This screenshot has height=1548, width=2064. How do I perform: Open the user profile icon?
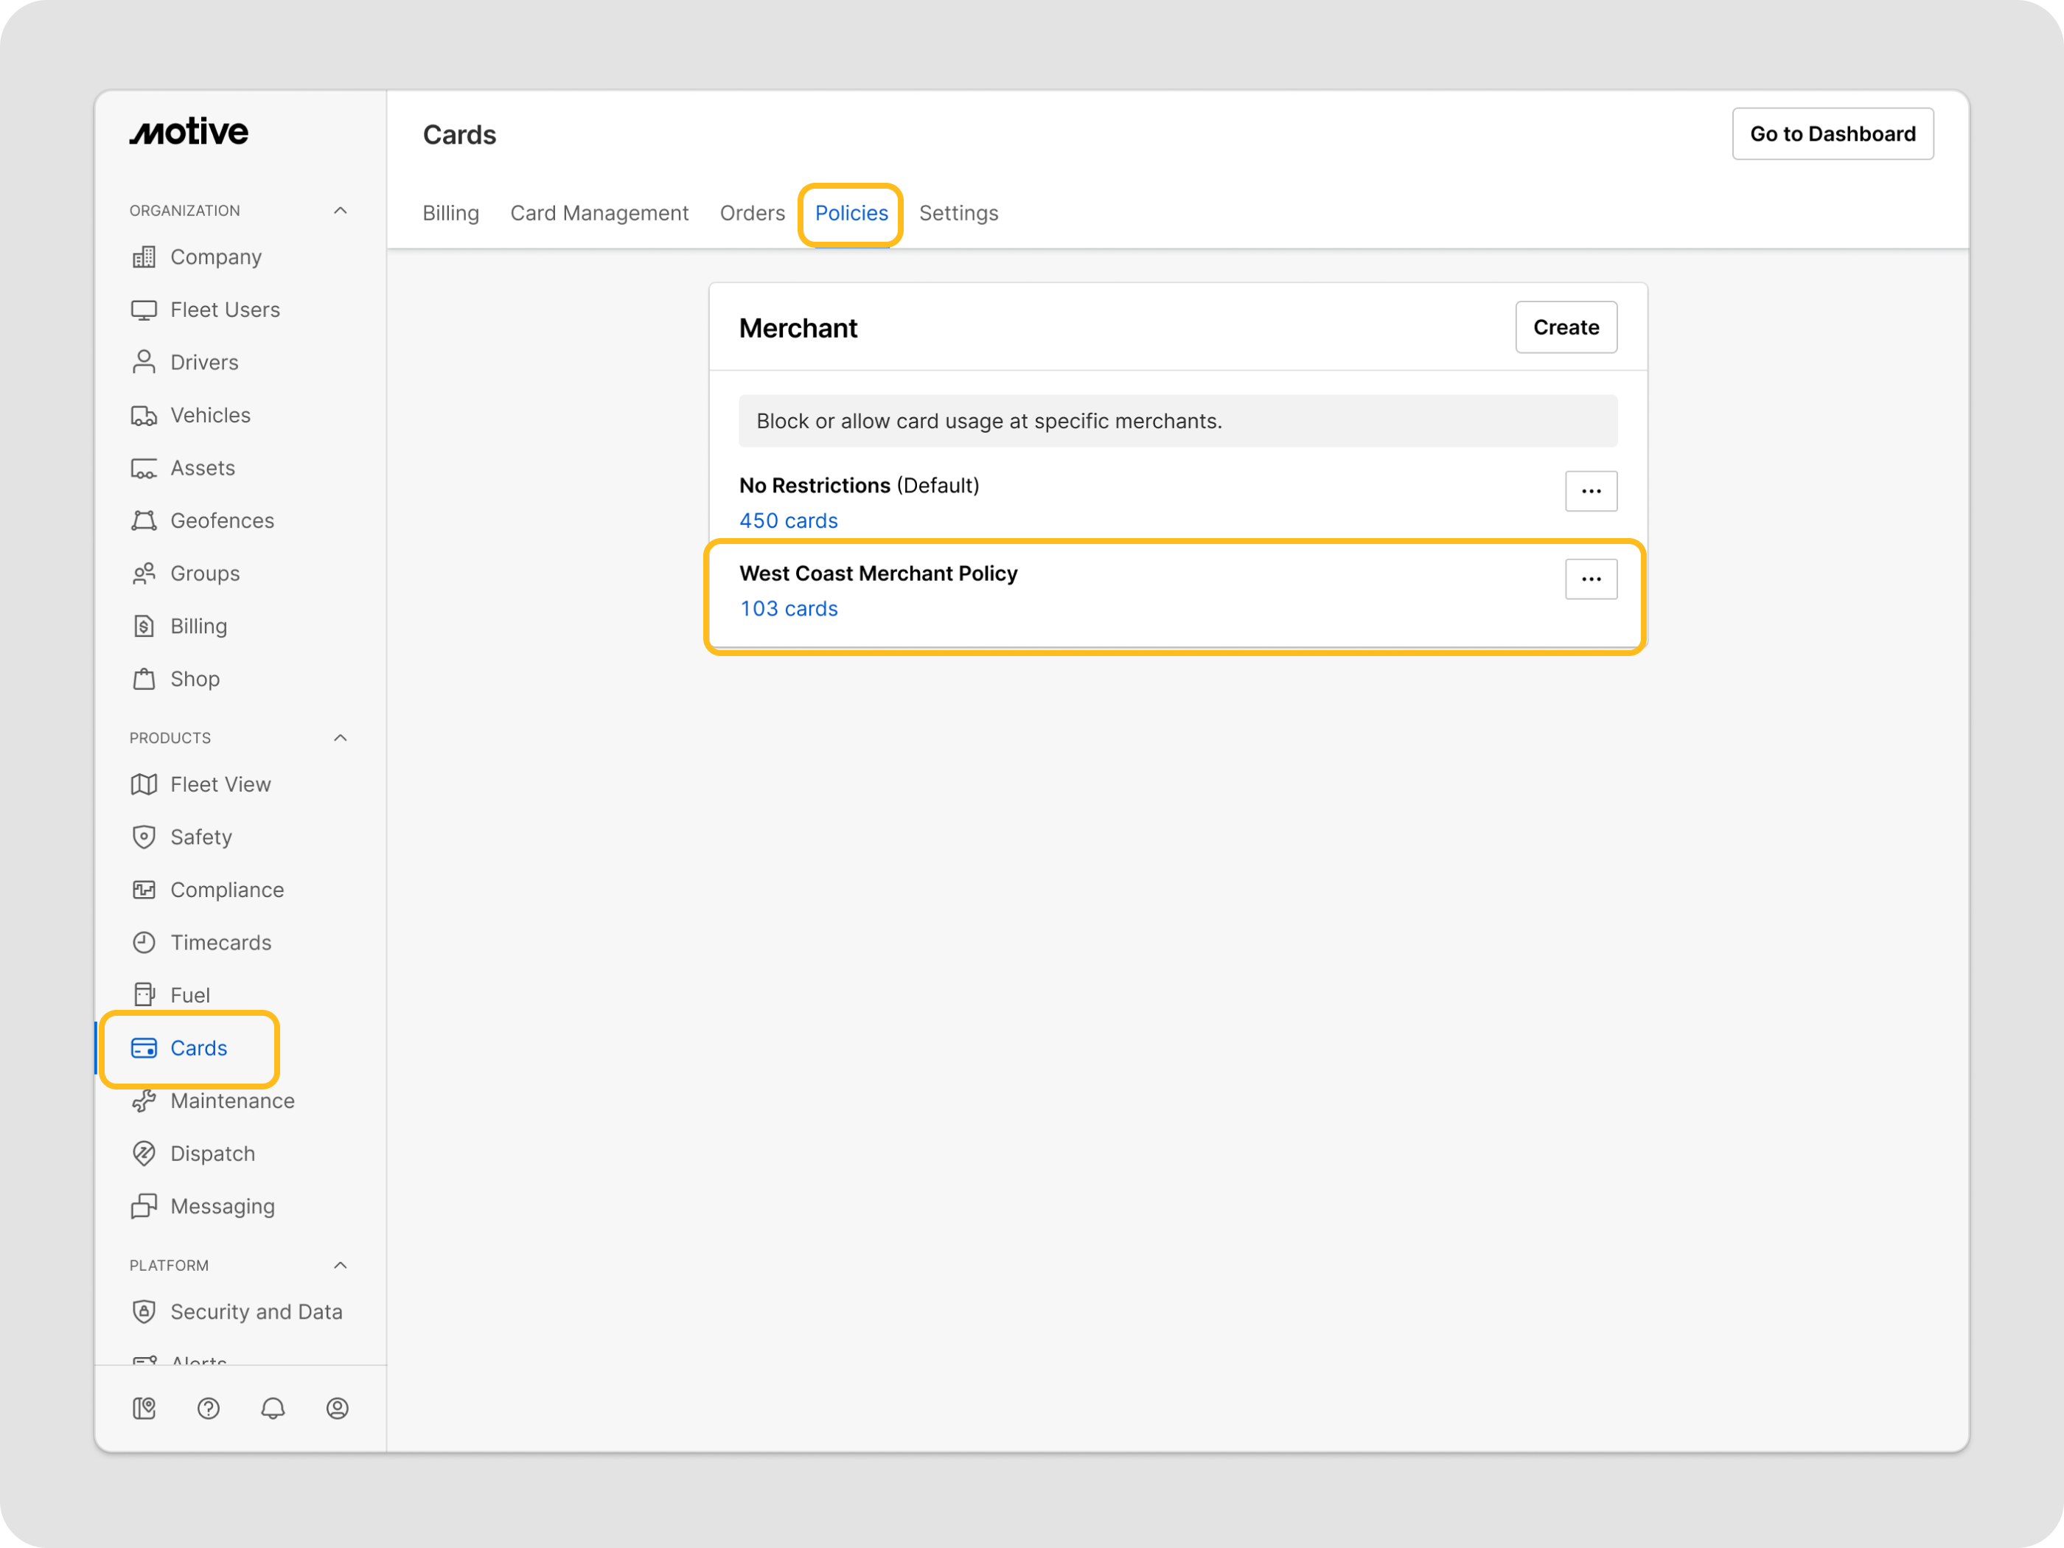click(x=337, y=1408)
